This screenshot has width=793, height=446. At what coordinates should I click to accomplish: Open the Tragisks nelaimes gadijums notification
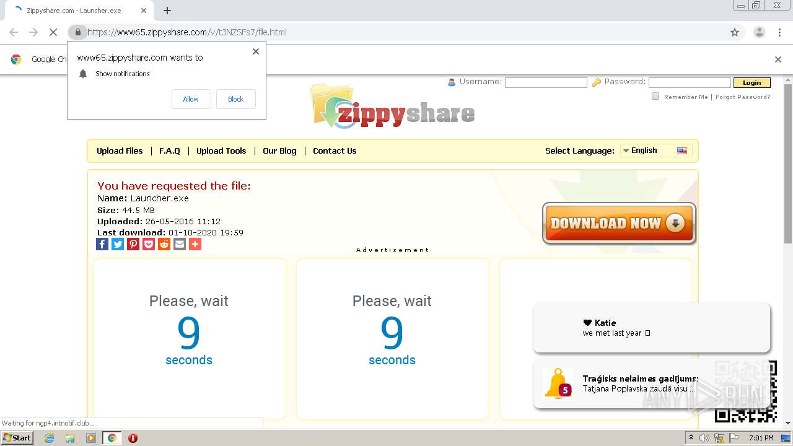pos(651,384)
